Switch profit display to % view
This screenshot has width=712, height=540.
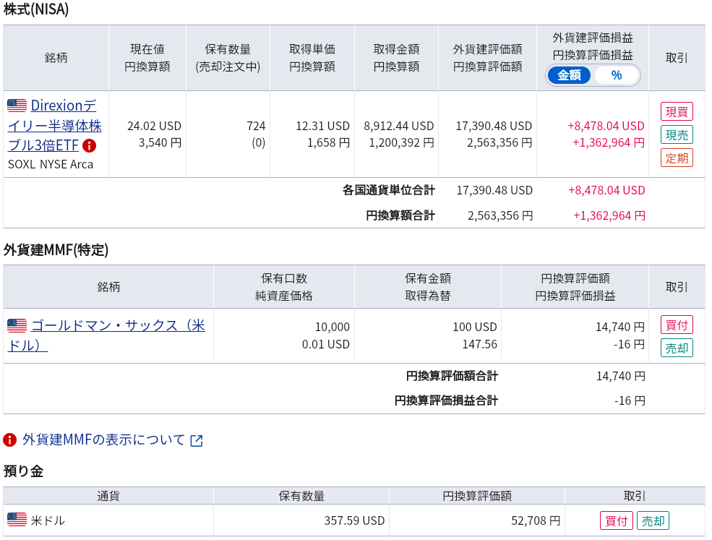pos(616,75)
